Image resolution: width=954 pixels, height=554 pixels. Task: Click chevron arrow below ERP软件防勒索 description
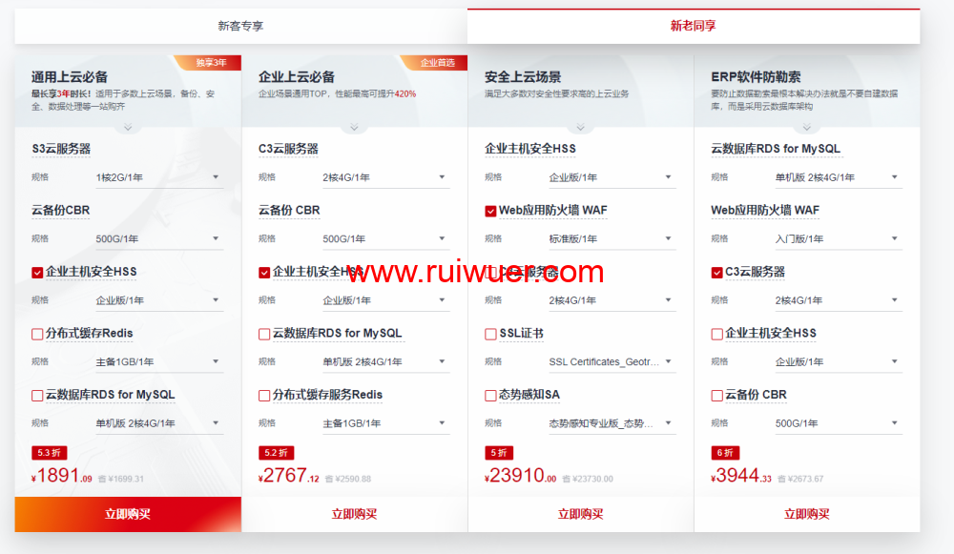807,127
